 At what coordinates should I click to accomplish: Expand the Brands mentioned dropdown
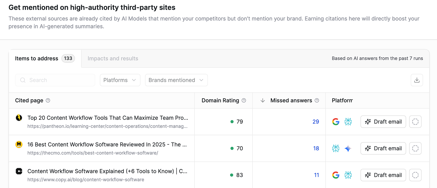(x=176, y=80)
